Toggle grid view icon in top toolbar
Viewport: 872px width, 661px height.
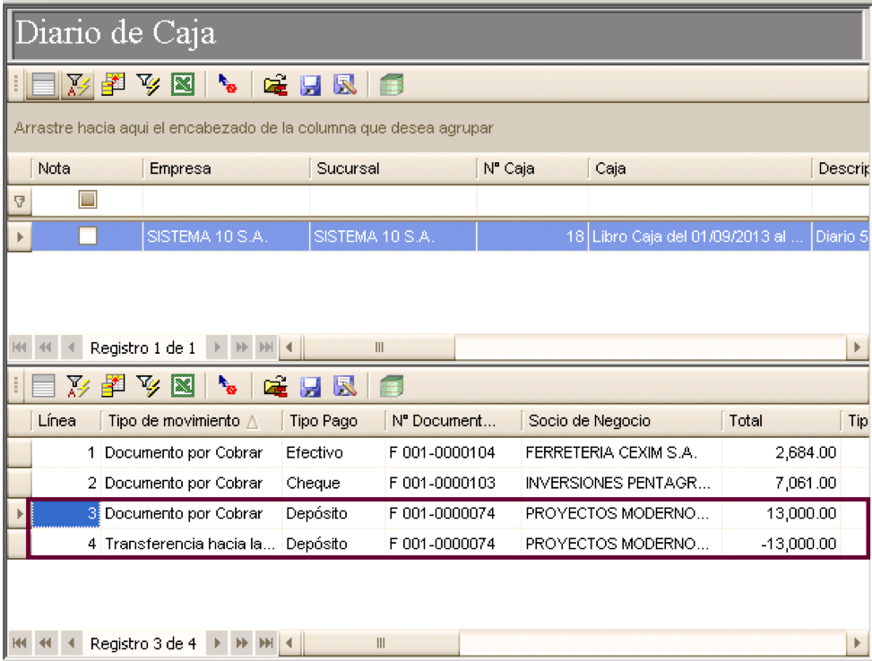click(x=43, y=85)
